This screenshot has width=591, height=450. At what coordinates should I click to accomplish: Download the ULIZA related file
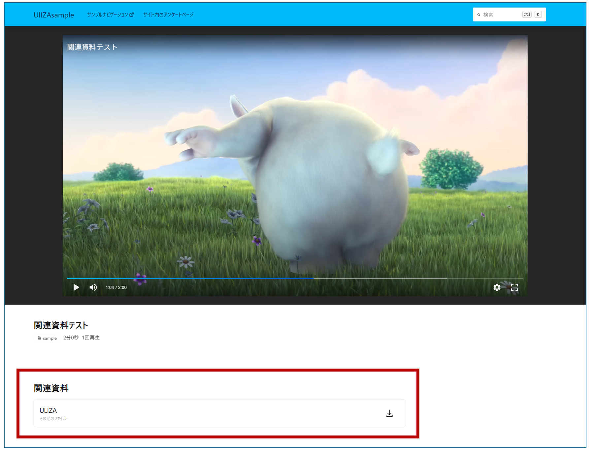[389, 413]
